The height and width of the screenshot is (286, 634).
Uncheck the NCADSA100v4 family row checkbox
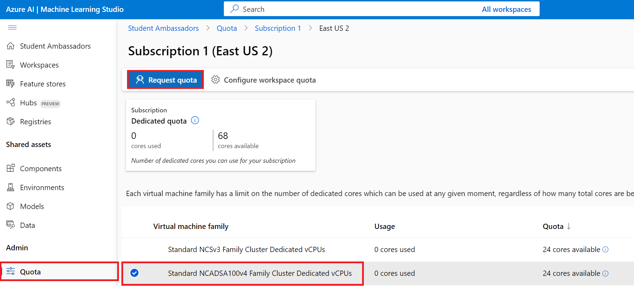[x=134, y=273]
